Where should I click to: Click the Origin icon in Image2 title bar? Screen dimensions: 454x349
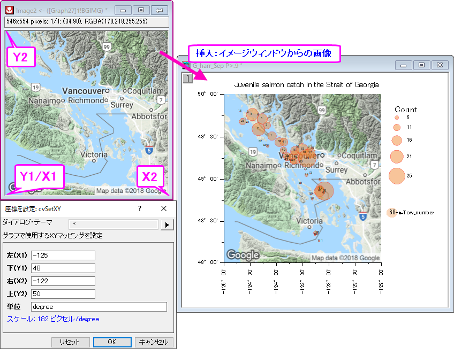[x=10, y=10]
